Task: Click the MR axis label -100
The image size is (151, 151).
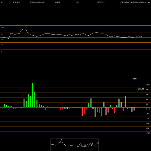Action: click(148, 133)
